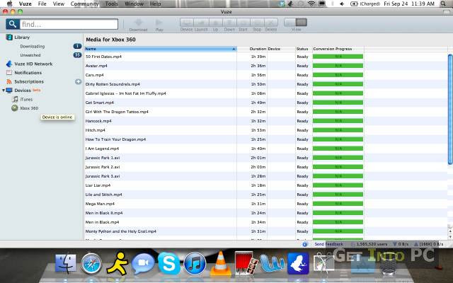Select I Am Legend.mp4 row
453x283 pixels.
pyautogui.click(x=266, y=149)
